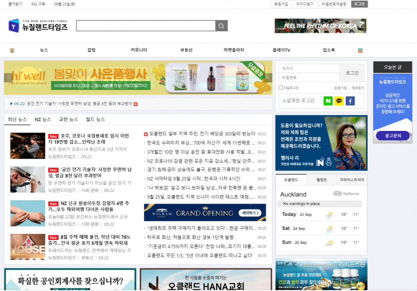The height and width of the screenshot is (291, 417).
Task: Log in with Facebook icon
Action: (x=350, y=100)
